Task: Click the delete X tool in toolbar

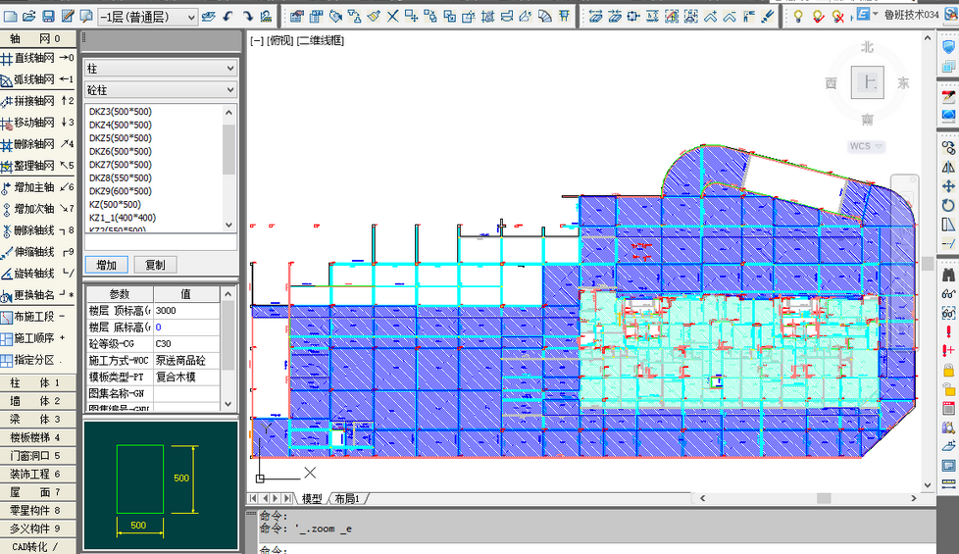Action: (392, 17)
